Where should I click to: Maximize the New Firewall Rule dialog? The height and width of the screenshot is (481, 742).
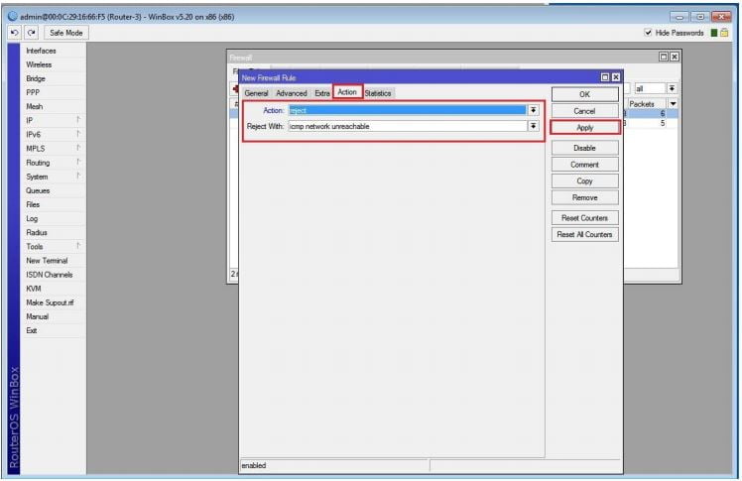point(605,77)
